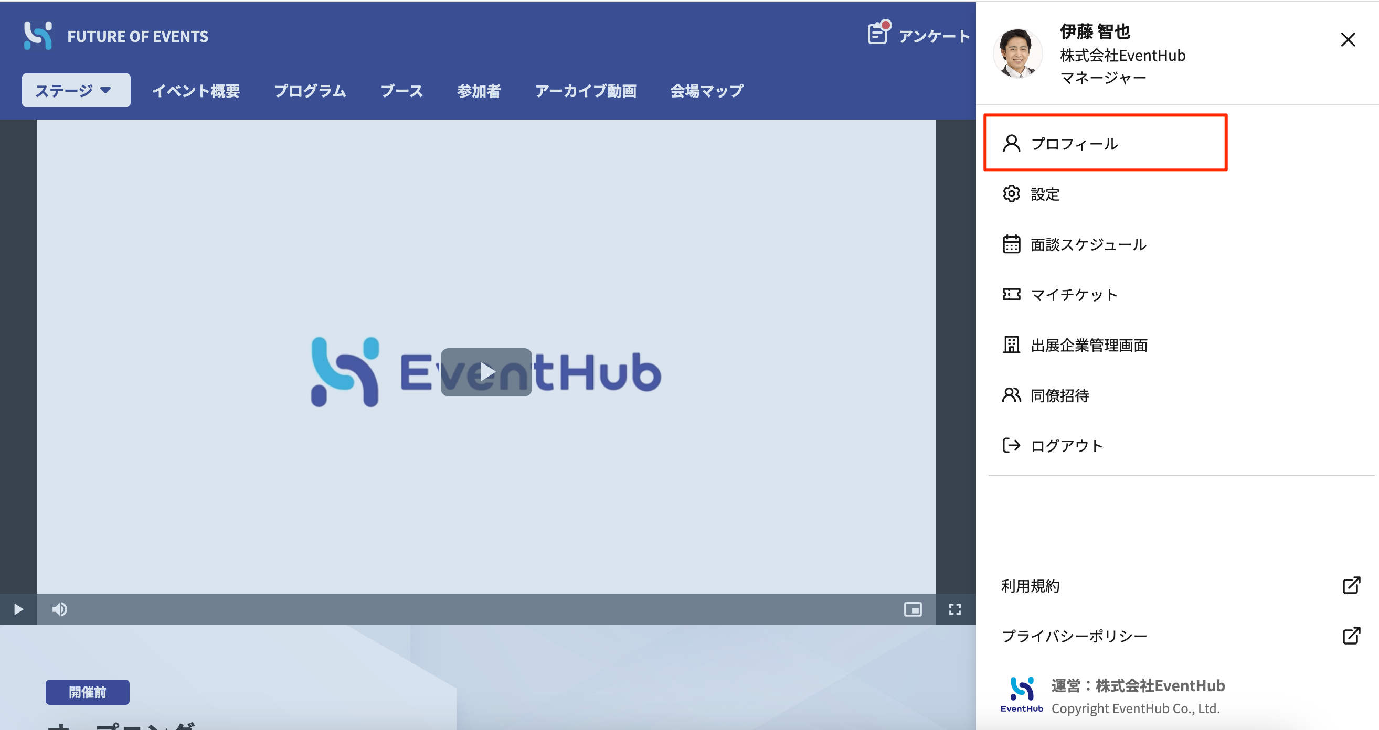Open プライバシーポリシー external link
Viewport: 1379px width, 730px height.
click(x=1351, y=636)
